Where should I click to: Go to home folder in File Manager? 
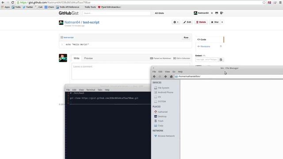click(171, 76)
